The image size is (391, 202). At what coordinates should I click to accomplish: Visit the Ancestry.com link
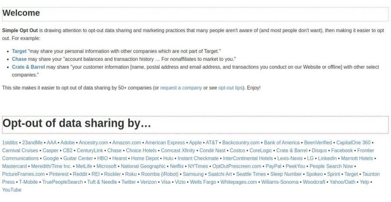93,142
